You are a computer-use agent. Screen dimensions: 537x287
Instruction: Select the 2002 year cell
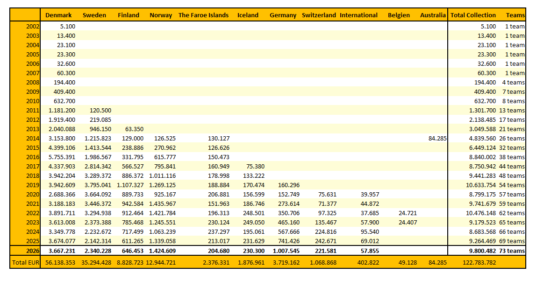coord(33,26)
